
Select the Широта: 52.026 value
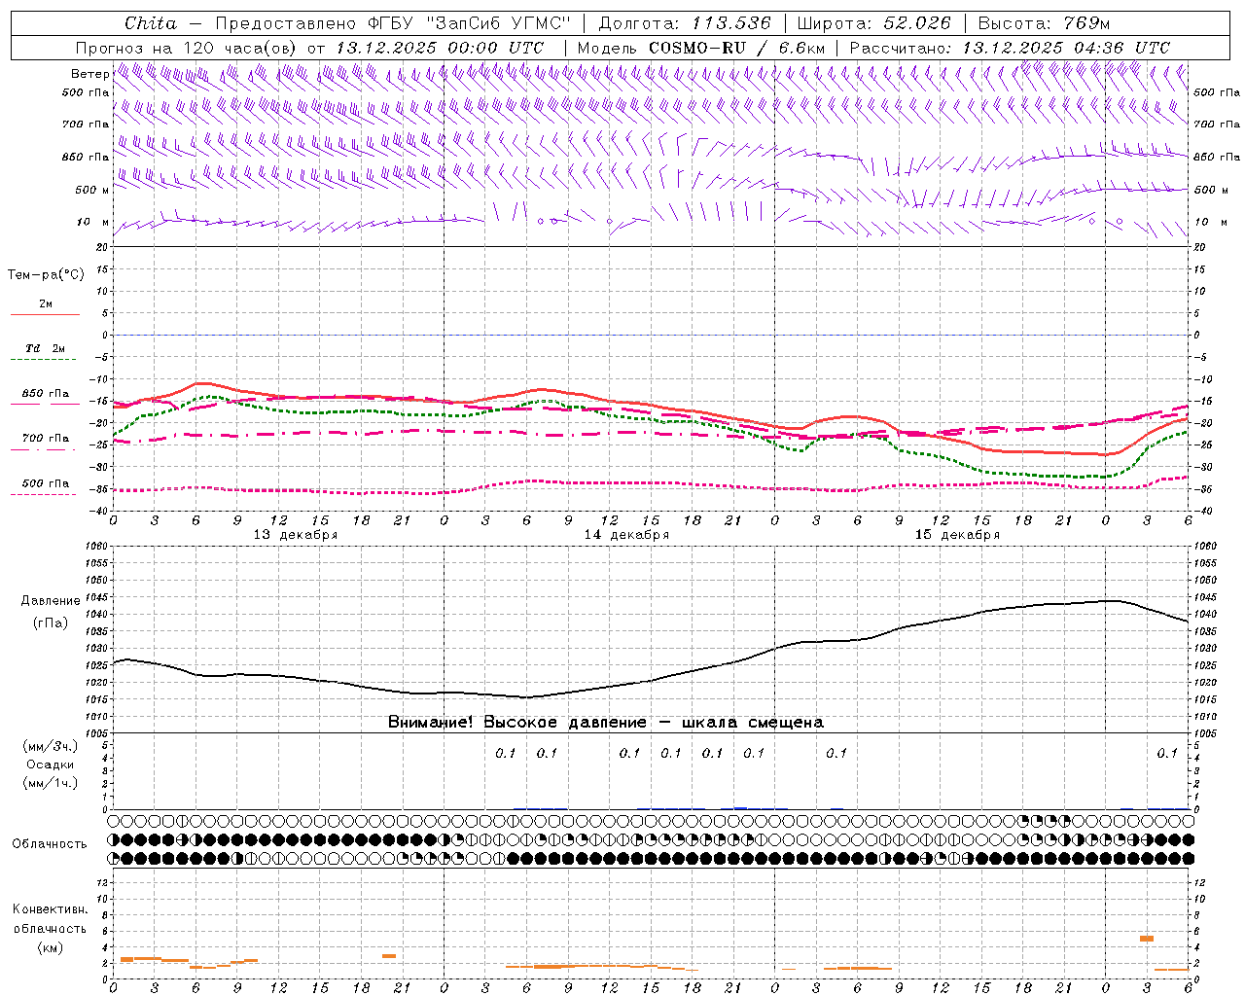[x=873, y=23]
